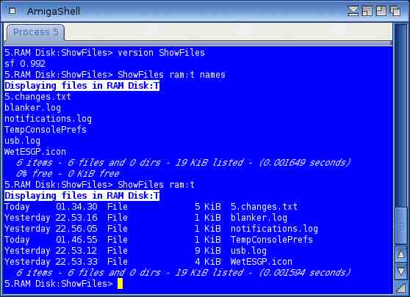Click the vertical scrollbar thumb

point(401,226)
